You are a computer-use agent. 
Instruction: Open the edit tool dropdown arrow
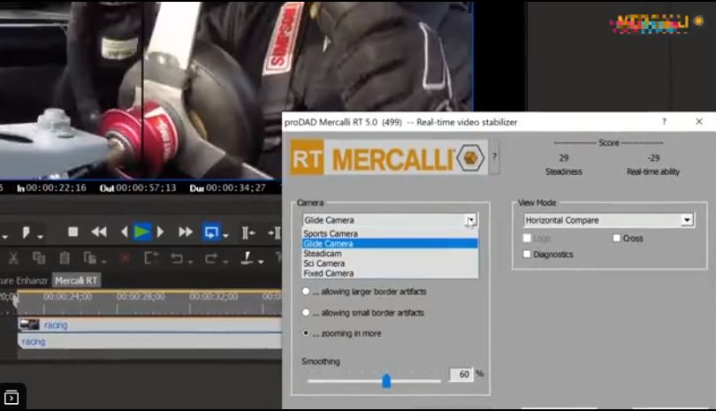coord(261,262)
